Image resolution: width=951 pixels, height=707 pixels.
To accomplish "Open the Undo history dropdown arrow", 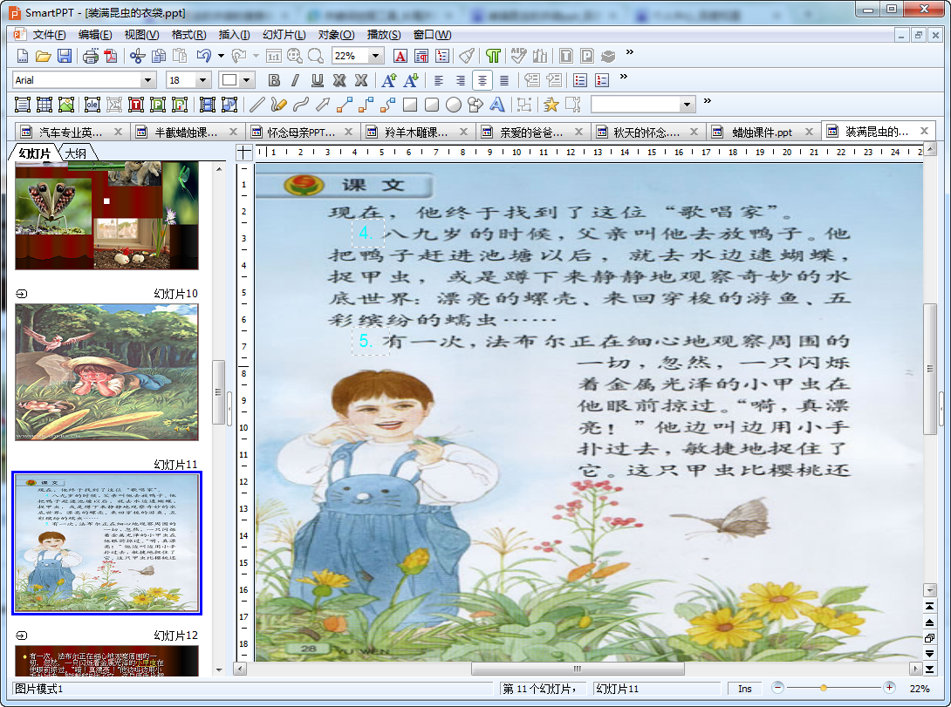I will 221,57.
